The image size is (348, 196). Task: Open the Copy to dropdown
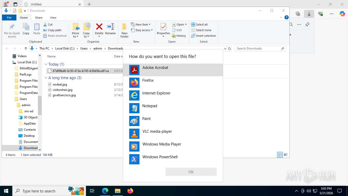[x=86, y=30]
